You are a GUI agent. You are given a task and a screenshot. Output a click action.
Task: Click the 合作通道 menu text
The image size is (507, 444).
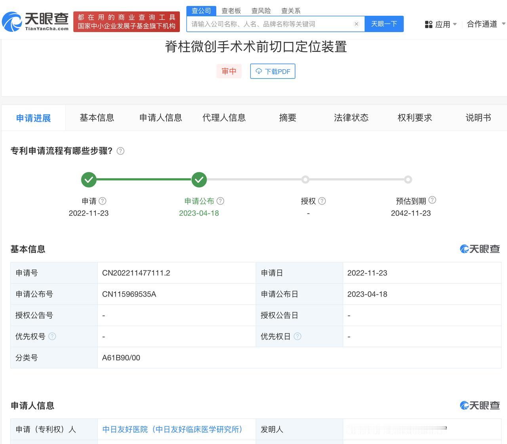tap(482, 24)
